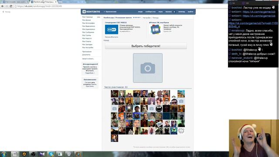Click the Назад link at page left
Image resolution: width=279 pixels, height=157 pixels.
7,12
